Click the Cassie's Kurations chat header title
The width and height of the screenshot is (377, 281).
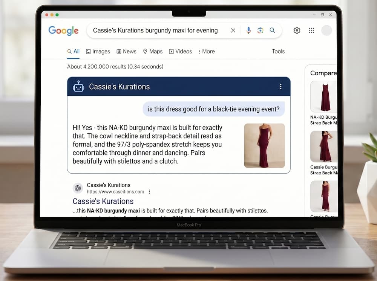coord(119,87)
